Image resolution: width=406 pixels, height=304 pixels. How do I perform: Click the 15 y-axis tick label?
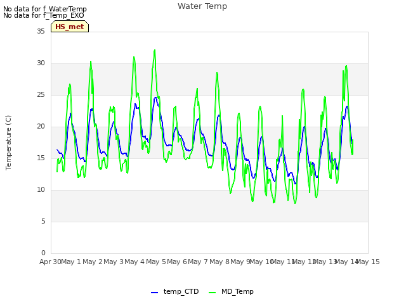click(x=41, y=158)
